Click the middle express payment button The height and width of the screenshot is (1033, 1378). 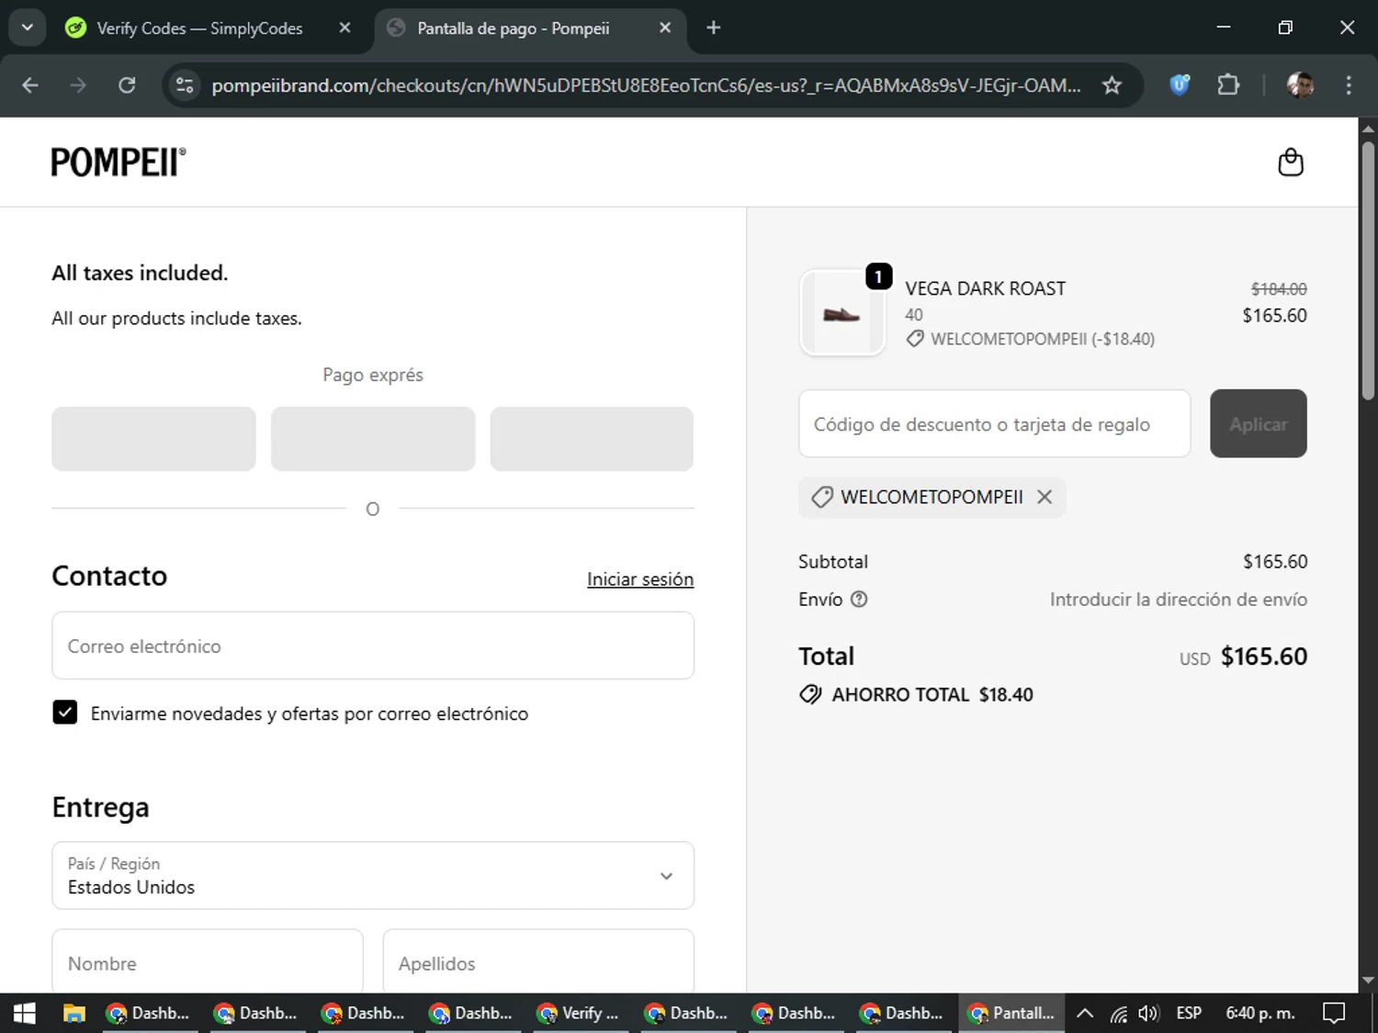point(373,439)
